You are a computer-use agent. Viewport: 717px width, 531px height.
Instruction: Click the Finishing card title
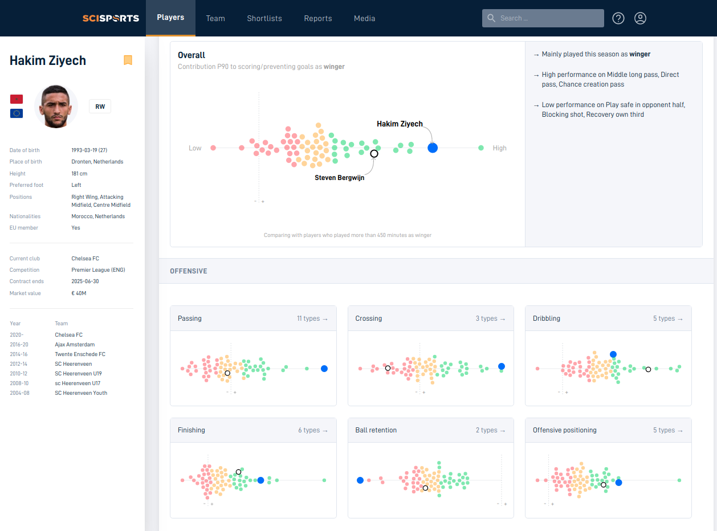tap(192, 430)
